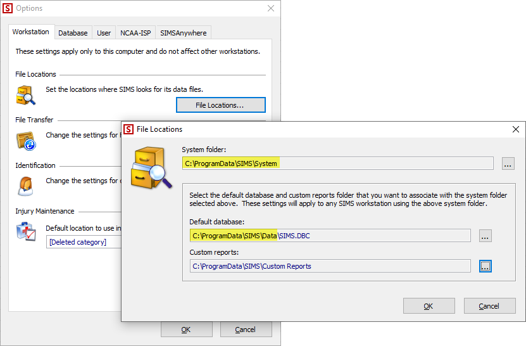Click the large file cabinet magnifier icon
Image resolution: width=526 pixels, height=346 pixels.
(x=151, y=168)
